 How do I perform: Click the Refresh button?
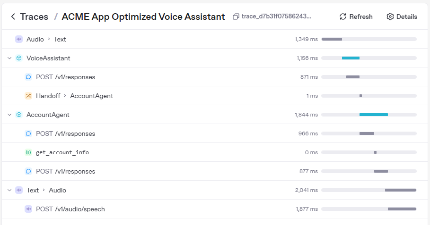tap(356, 17)
